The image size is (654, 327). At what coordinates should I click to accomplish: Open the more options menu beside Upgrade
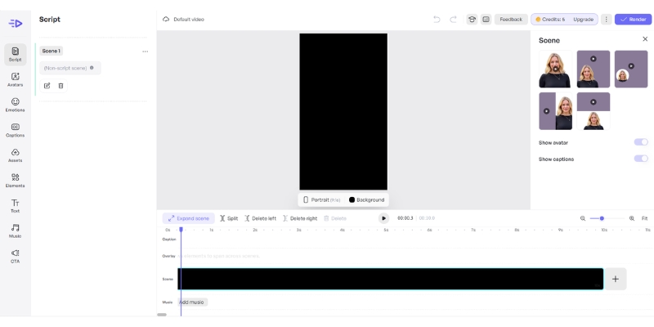pos(606,19)
